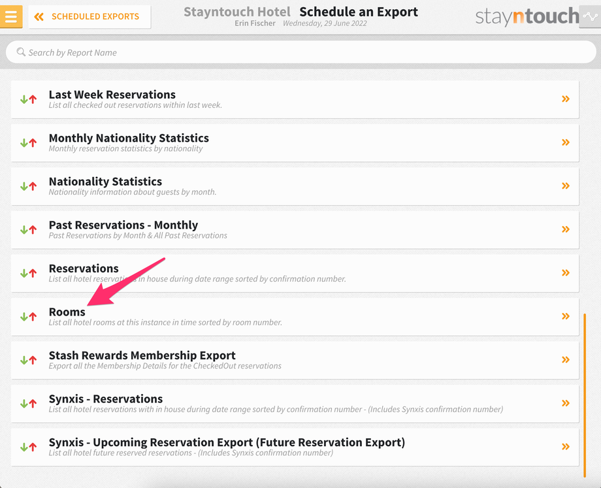This screenshot has height=488, width=601.
Task: Select Synxis - Upcoming Reservation Export title
Action: [227, 442]
